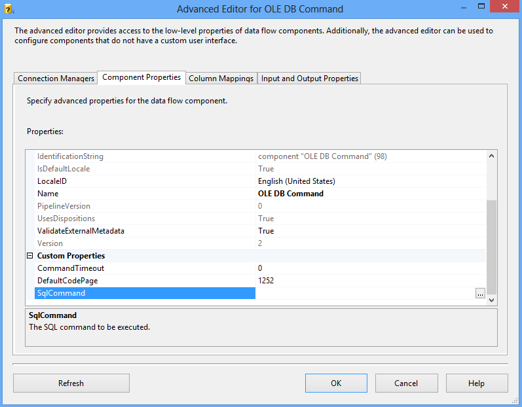The image size is (522, 407).
Task: Go to Input and Output Properties tab
Action: pos(309,79)
